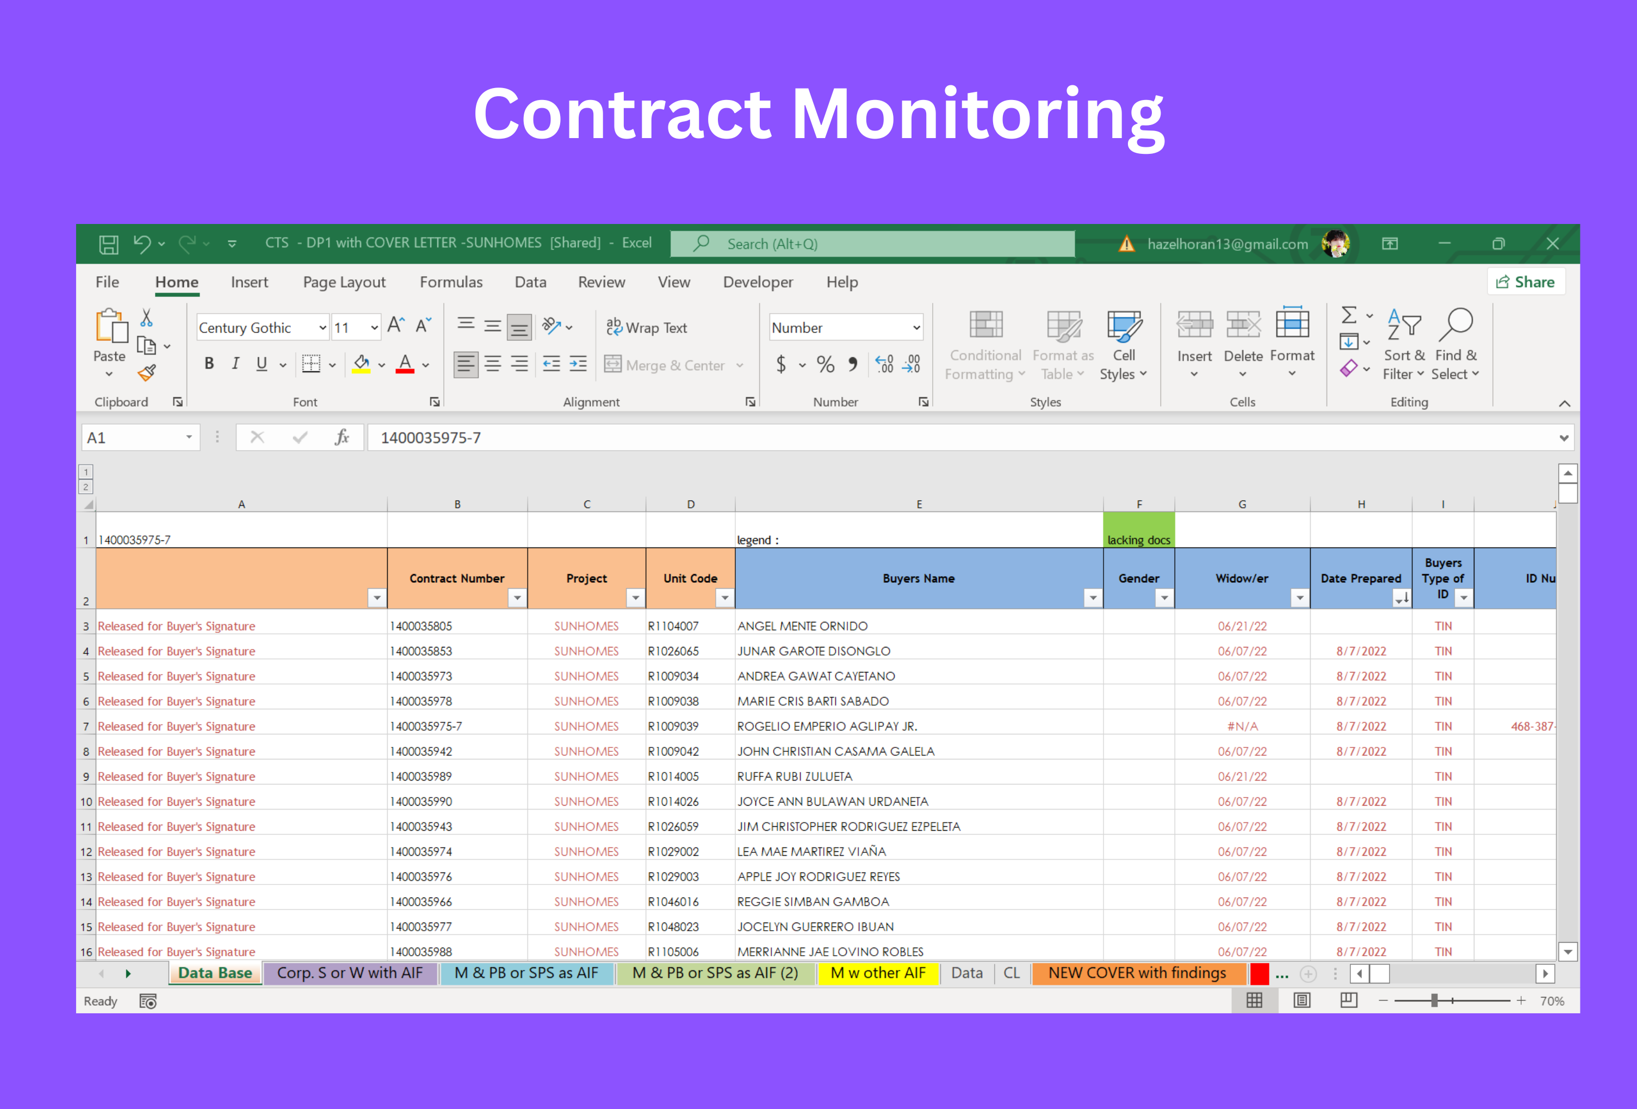Click Increase Indent icon

(x=578, y=364)
